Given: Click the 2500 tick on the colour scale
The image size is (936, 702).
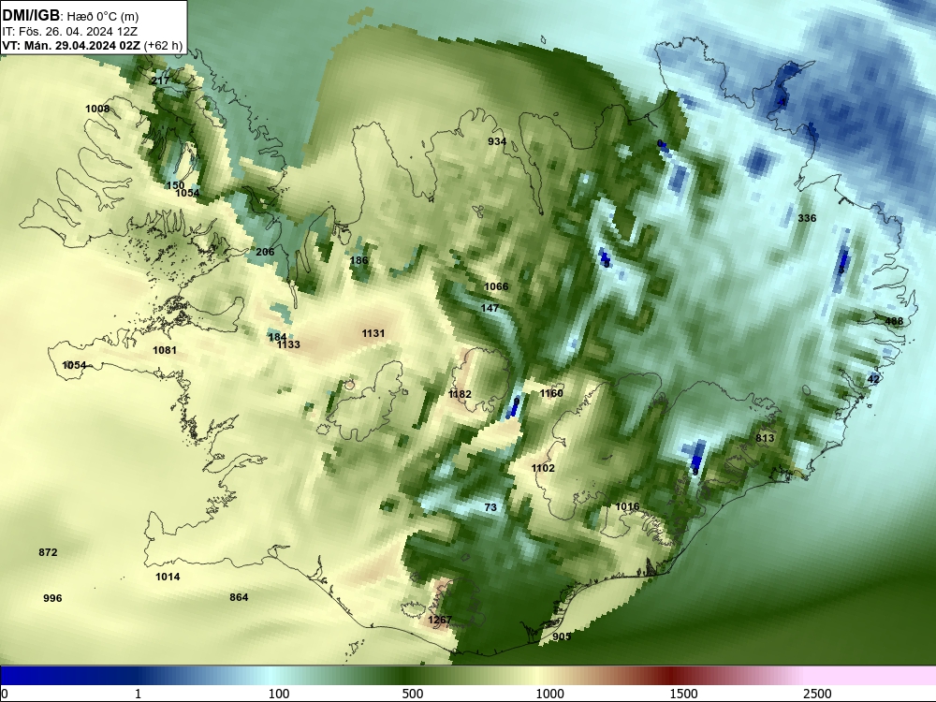Looking at the screenshot, I should pyautogui.click(x=817, y=694).
